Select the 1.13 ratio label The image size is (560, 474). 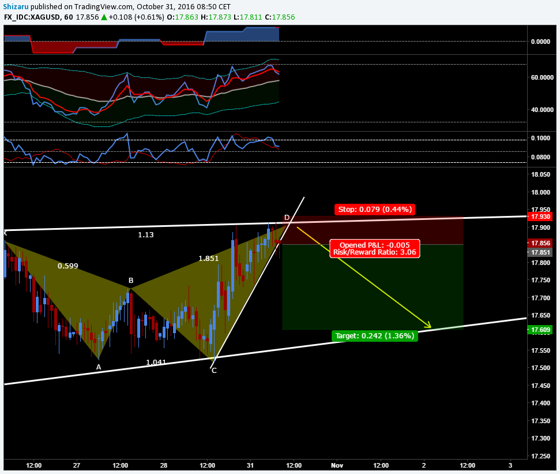[x=146, y=234]
